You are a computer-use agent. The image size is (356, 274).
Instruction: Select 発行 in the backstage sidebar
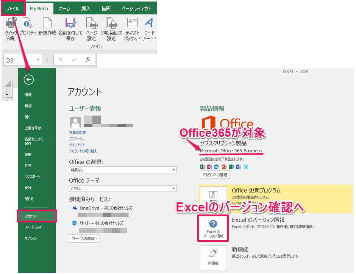coord(28,188)
